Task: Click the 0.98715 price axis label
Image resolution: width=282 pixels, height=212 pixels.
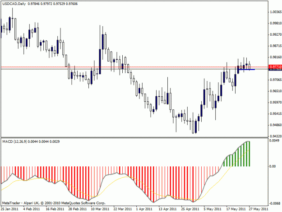Action: click(x=276, y=46)
